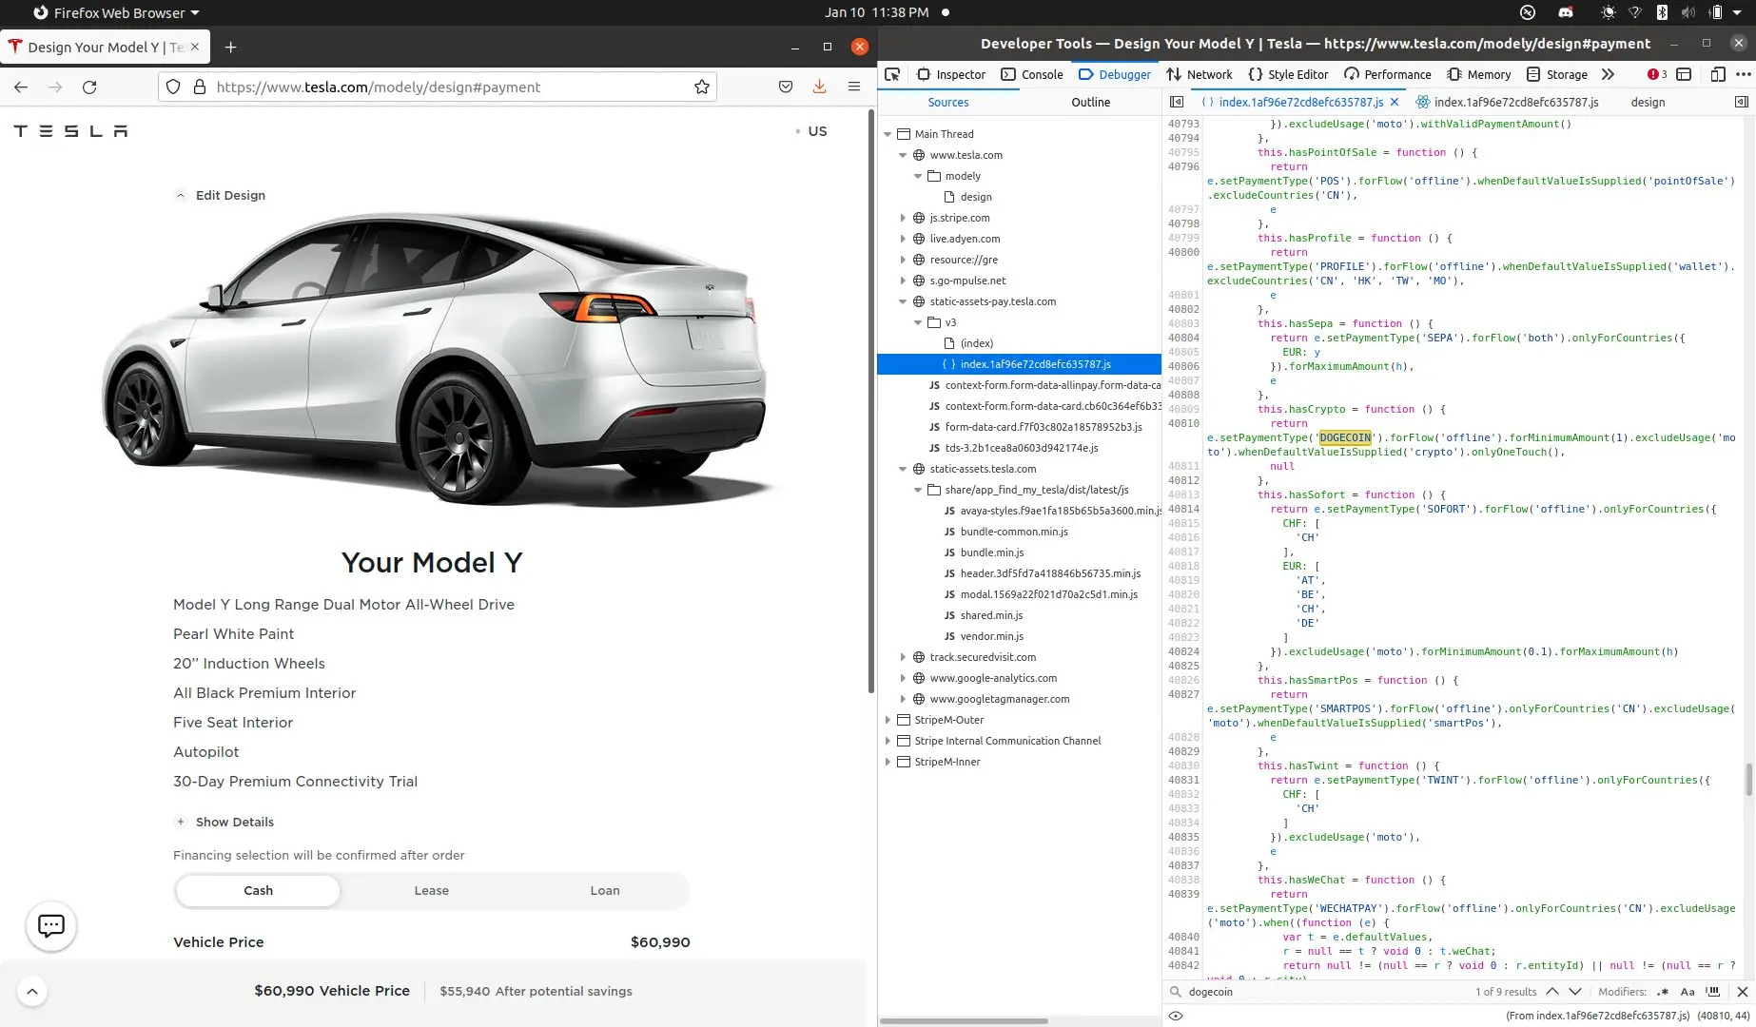
Task: Expand the js.stripe.com source node
Action: click(903, 218)
